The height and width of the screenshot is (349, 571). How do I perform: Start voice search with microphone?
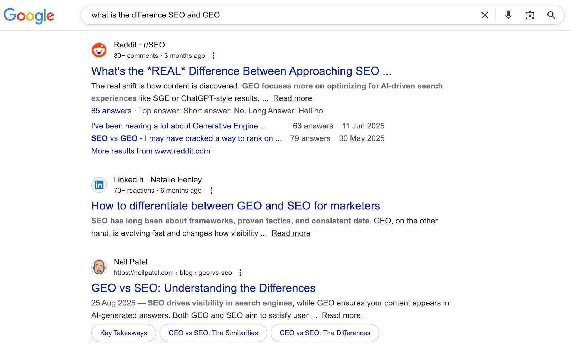point(509,15)
